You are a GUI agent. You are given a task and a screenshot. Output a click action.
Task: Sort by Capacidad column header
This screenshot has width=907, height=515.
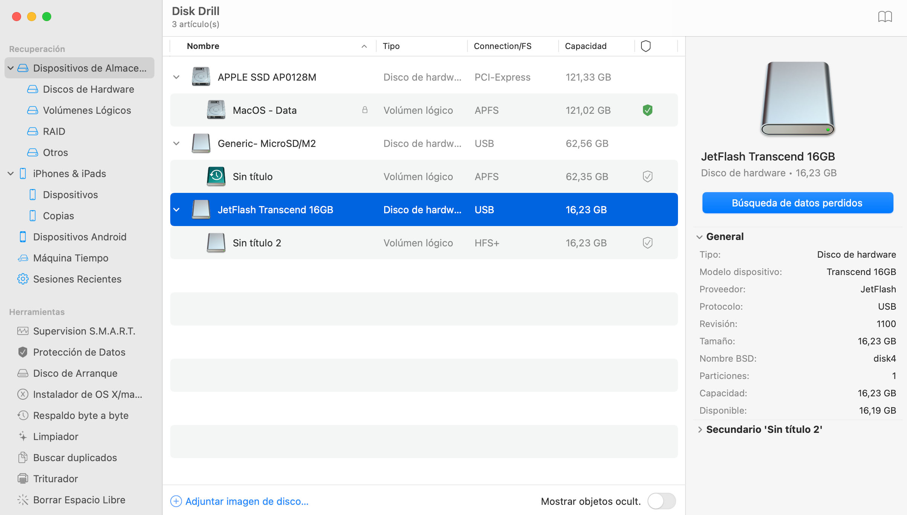[x=586, y=46]
